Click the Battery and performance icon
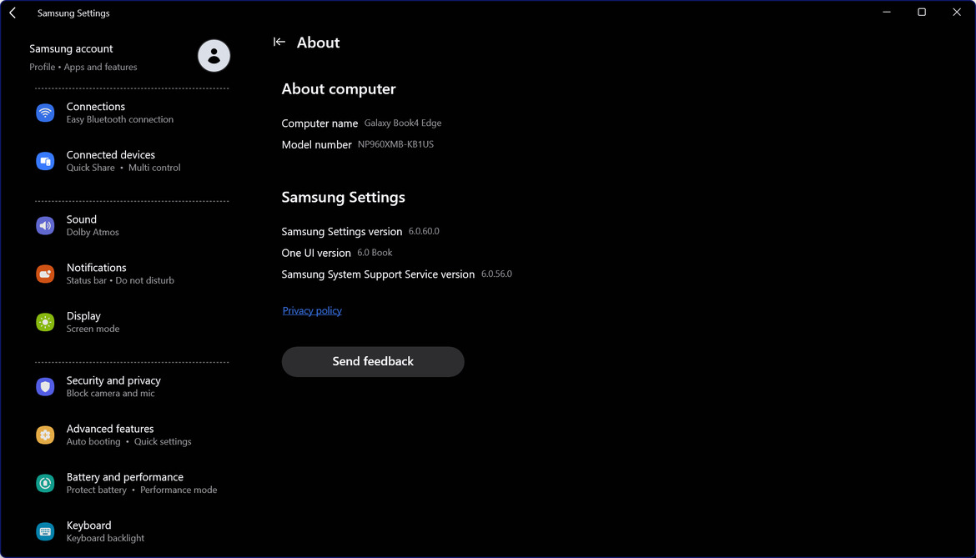This screenshot has height=558, width=976. (45, 484)
